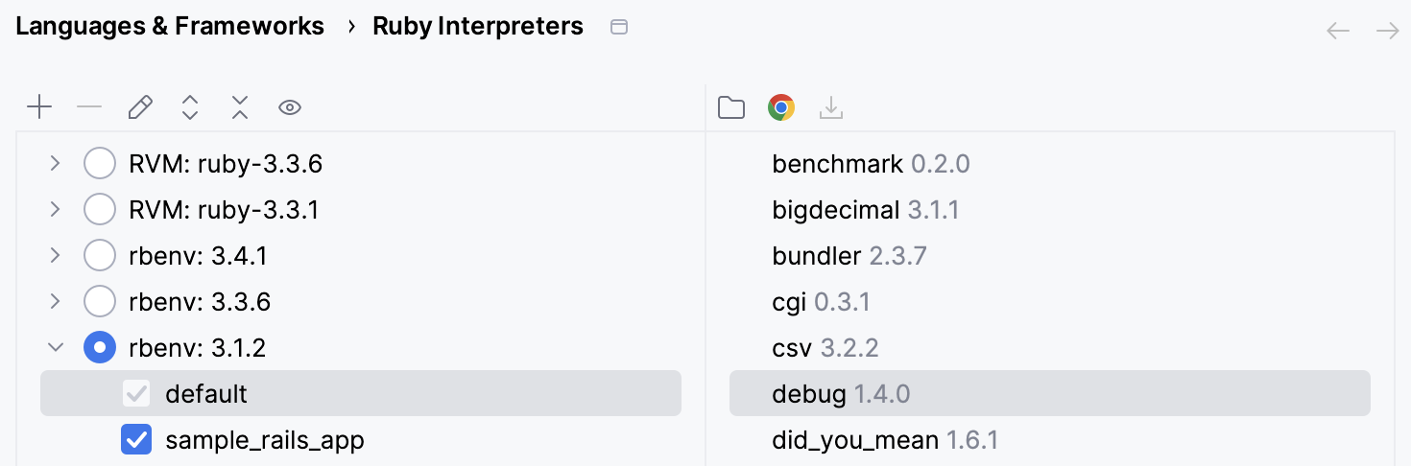1411x466 pixels.
Task: Expand the rbenv: 3.3.6 tree node
Action: coord(55,302)
